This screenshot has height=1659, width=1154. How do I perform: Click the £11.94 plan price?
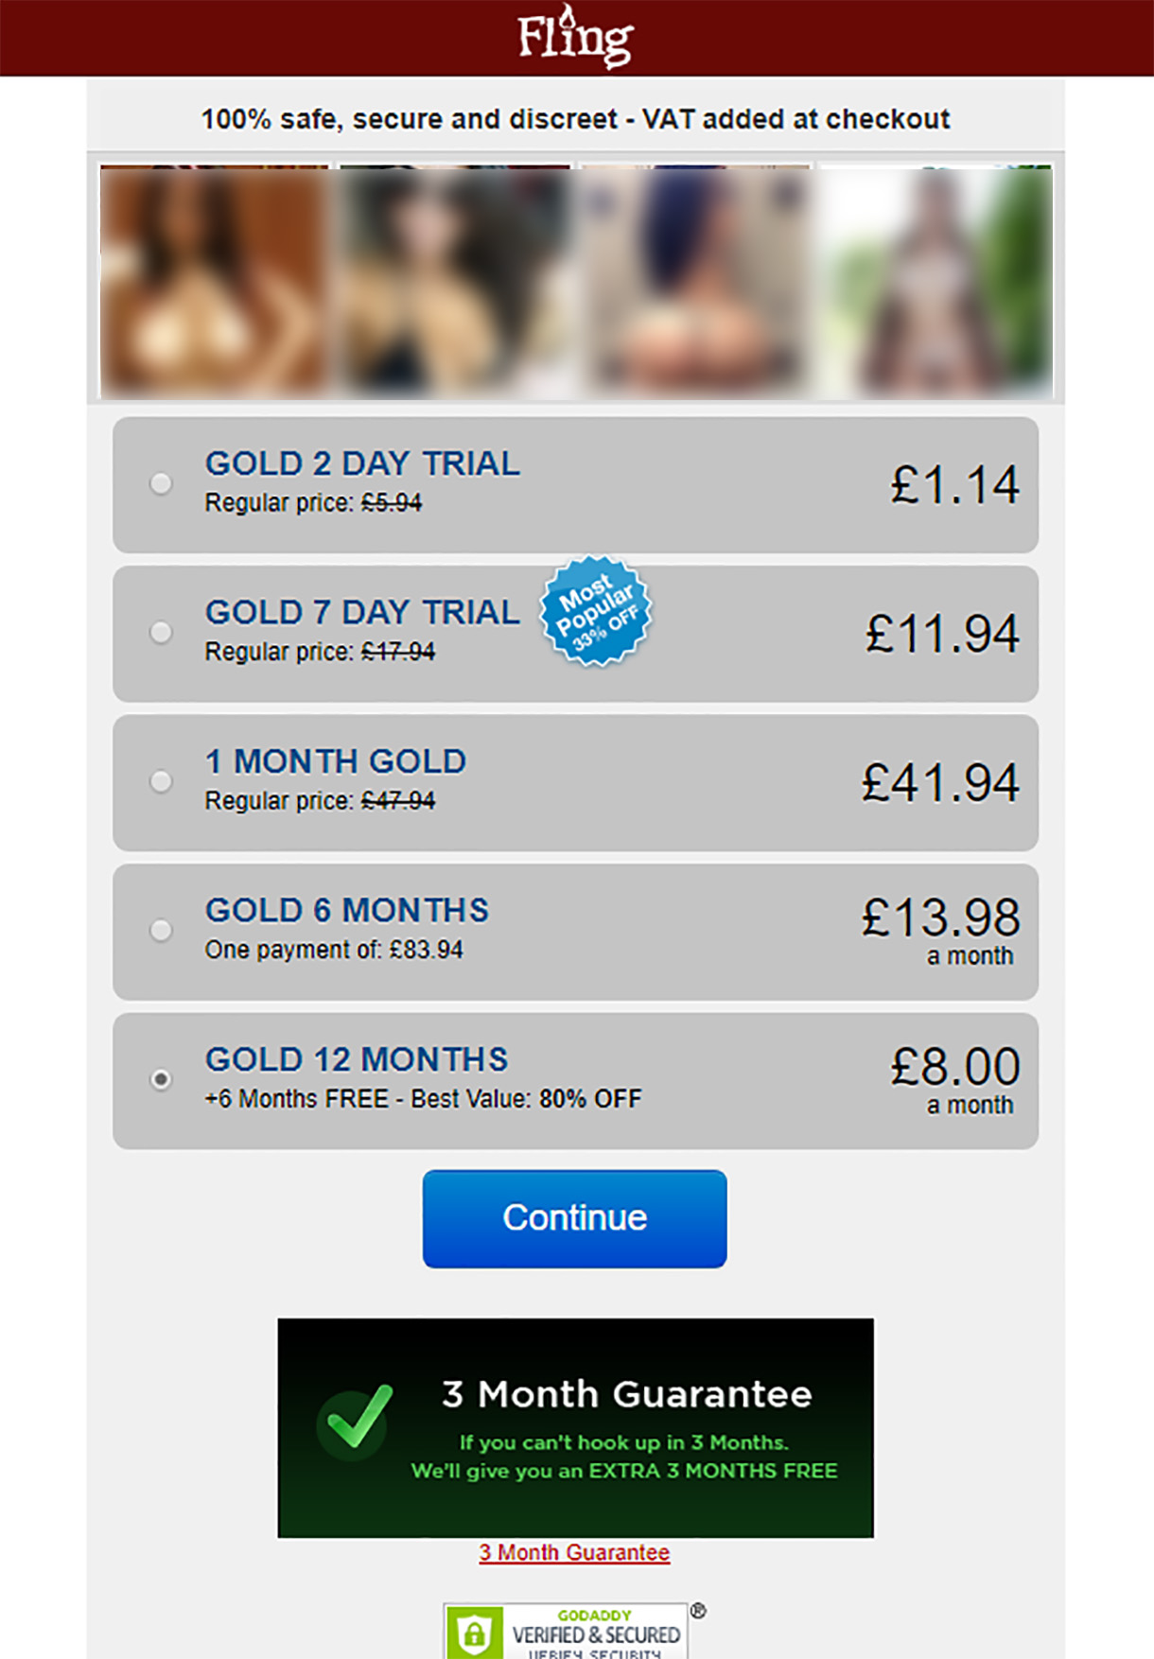coord(942,634)
